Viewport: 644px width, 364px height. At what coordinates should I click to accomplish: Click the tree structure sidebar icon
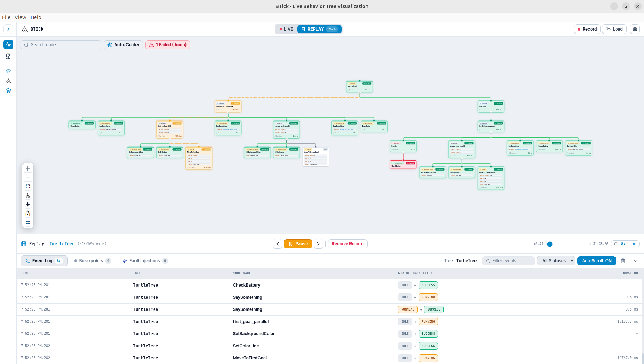coord(8,81)
